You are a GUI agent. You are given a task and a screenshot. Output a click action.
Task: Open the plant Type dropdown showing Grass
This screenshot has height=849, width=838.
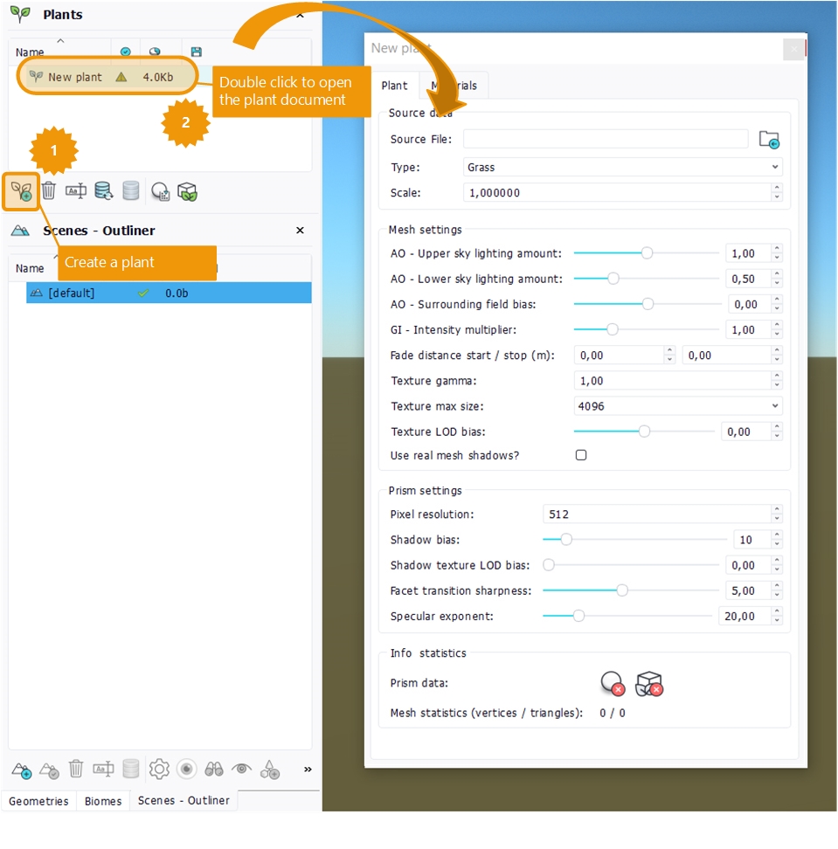tap(622, 167)
